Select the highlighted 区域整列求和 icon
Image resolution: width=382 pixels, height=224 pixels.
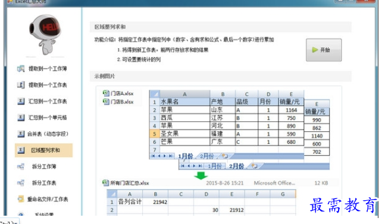(x=21, y=150)
